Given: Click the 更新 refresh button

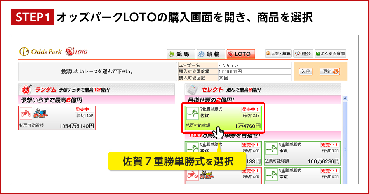Looking at the screenshot, I should click(x=330, y=71).
